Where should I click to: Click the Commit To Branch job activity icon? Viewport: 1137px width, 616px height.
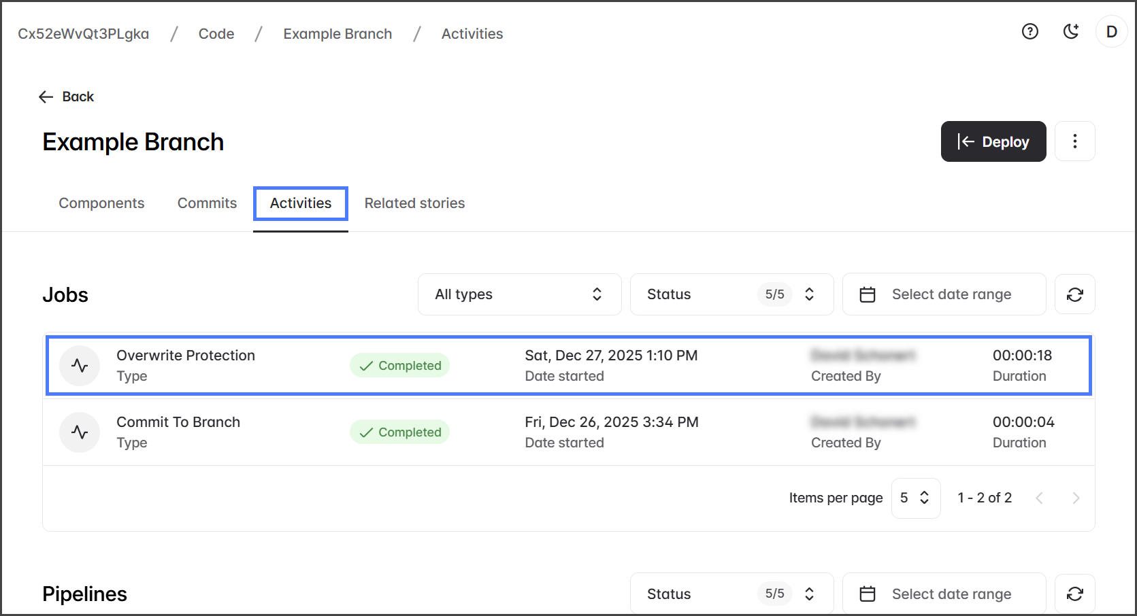point(80,432)
